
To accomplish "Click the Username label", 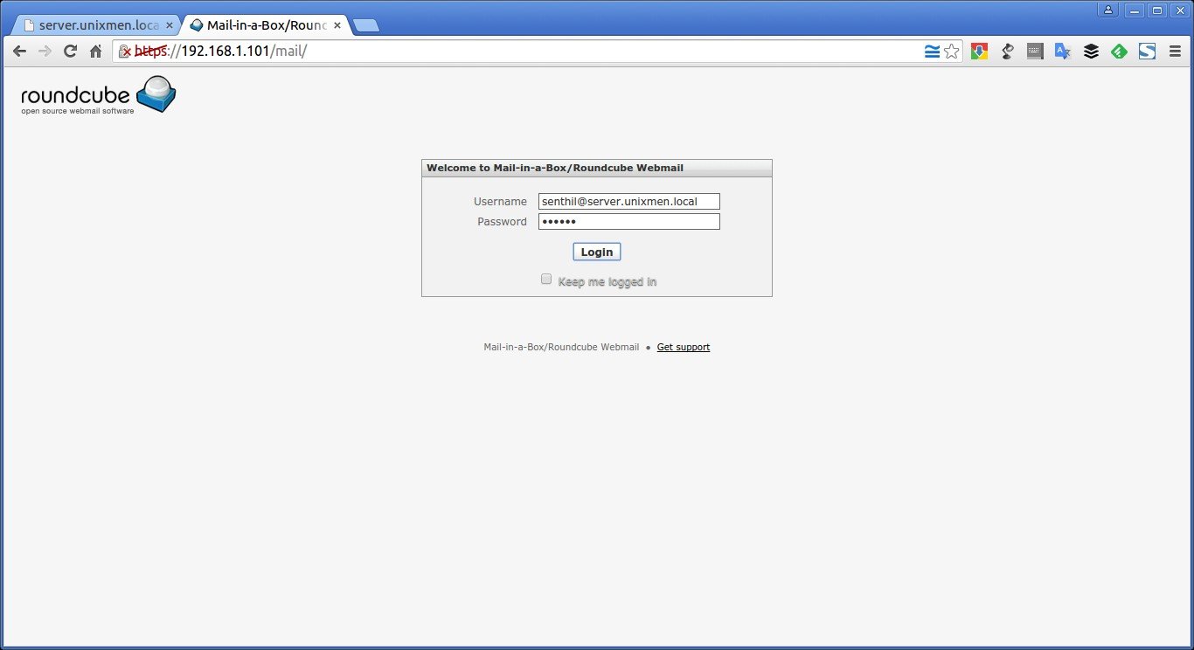I will tap(501, 202).
